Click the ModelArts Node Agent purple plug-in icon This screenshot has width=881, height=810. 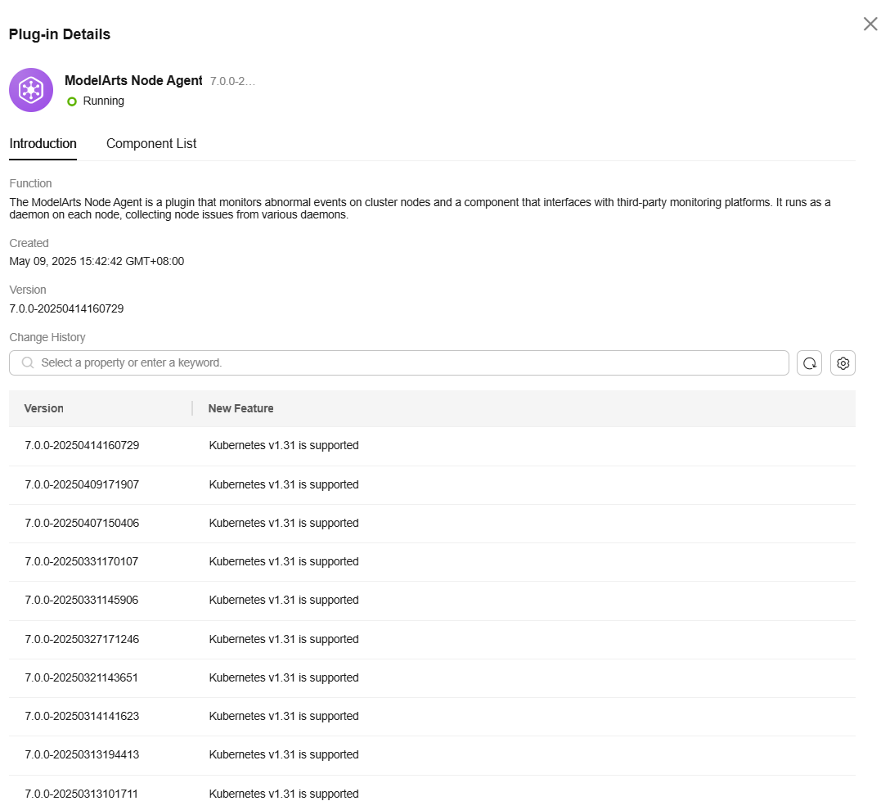[x=31, y=90]
